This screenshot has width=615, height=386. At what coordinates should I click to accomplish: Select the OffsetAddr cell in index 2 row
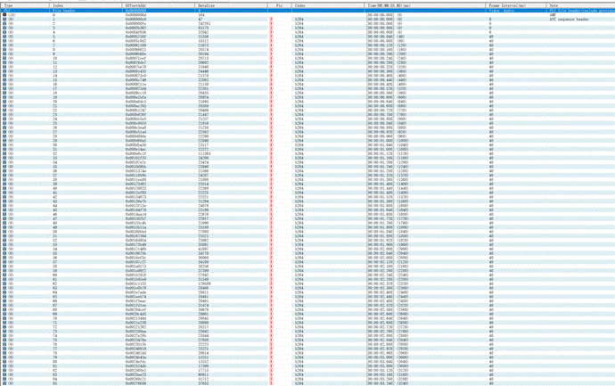[136, 23]
